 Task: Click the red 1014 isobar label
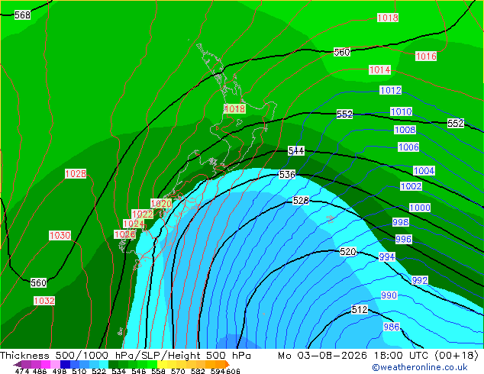pyautogui.click(x=379, y=69)
